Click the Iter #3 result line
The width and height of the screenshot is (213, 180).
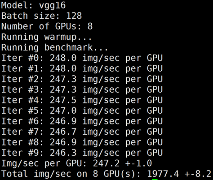tap(82, 90)
